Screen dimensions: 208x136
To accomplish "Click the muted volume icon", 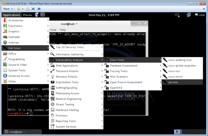I will click(x=177, y=15).
